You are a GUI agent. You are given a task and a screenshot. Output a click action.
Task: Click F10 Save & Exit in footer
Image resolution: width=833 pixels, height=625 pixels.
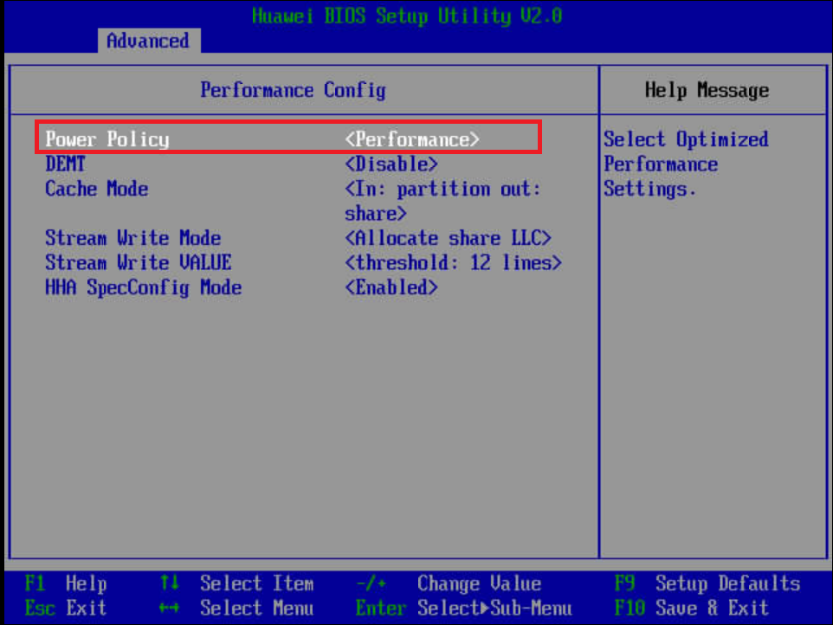click(692, 609)
